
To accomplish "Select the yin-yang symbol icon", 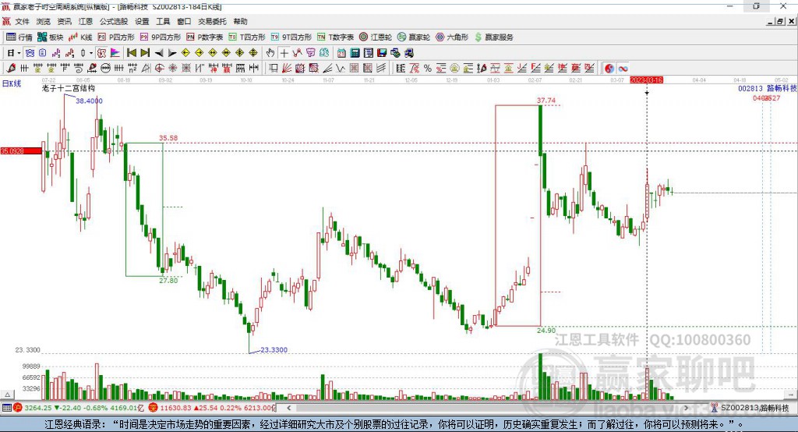I will coord(609,69).
